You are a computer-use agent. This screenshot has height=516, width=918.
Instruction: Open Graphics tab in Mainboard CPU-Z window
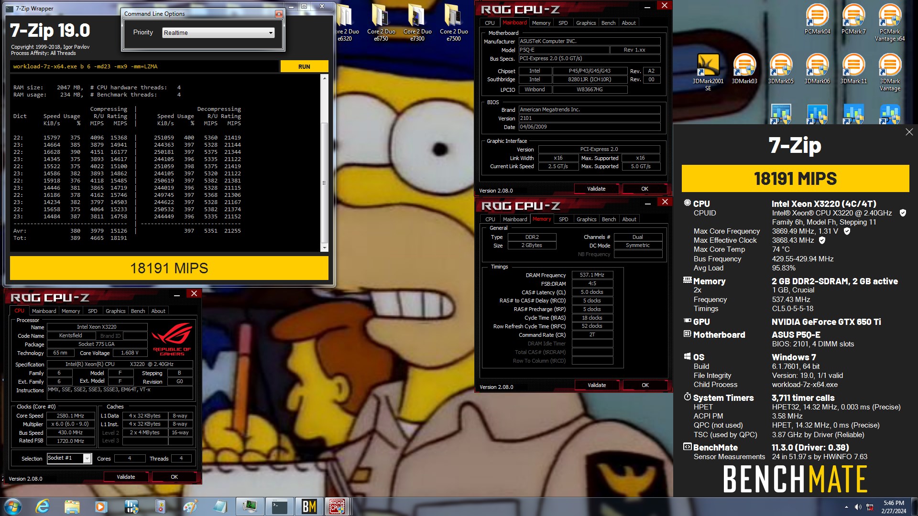point(586,23)
